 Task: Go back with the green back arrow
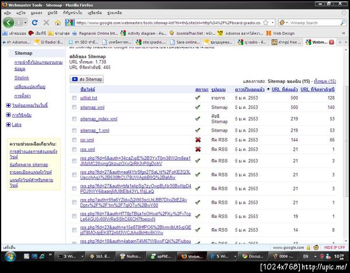(9, 23)
